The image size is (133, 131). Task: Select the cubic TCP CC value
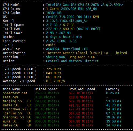51,45
